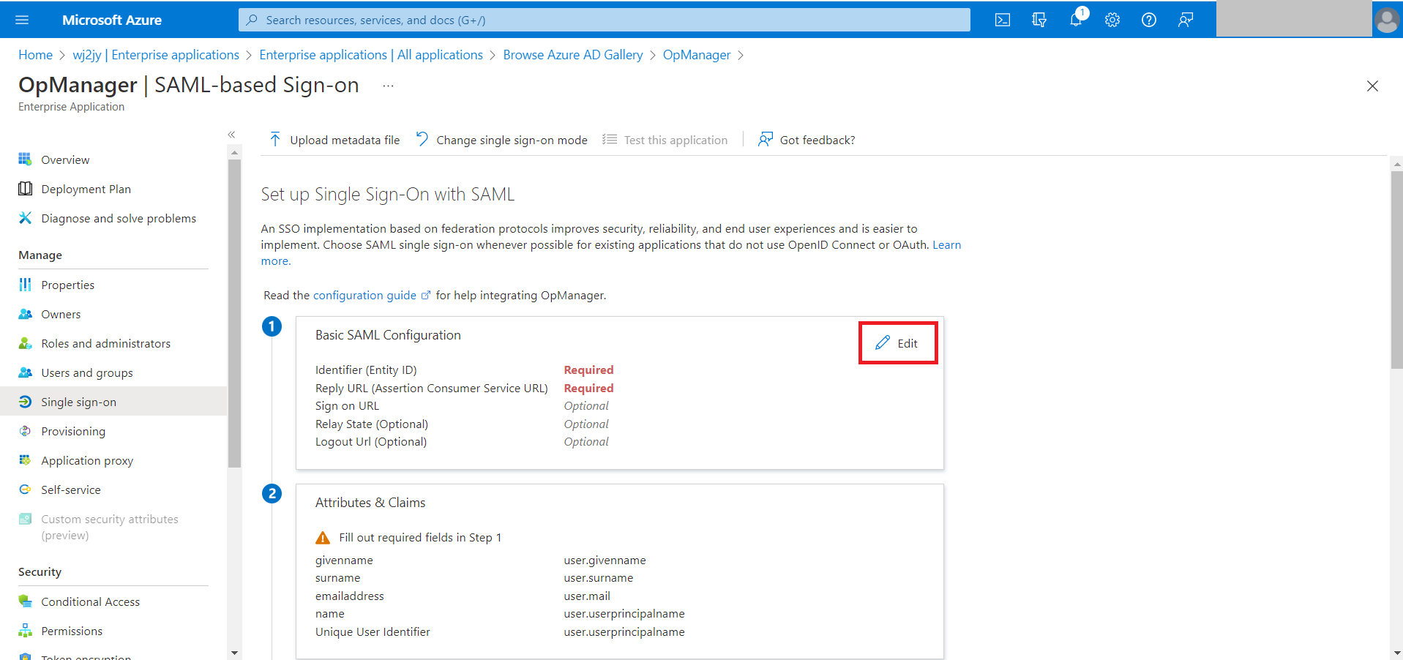Click the help question mark icon
The height and width of the screenshot is (660, 1403).
coord(1149,20)
